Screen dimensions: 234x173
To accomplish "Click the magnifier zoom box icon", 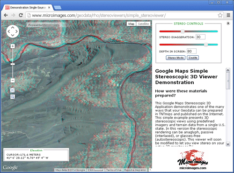I will click(x=13, y=97).
